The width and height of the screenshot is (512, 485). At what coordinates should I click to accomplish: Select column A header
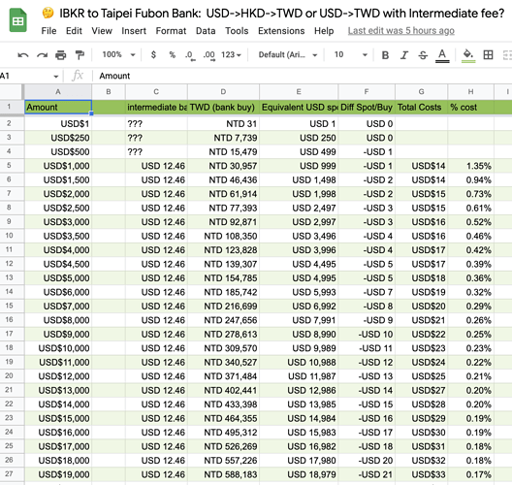pos(58,92)
